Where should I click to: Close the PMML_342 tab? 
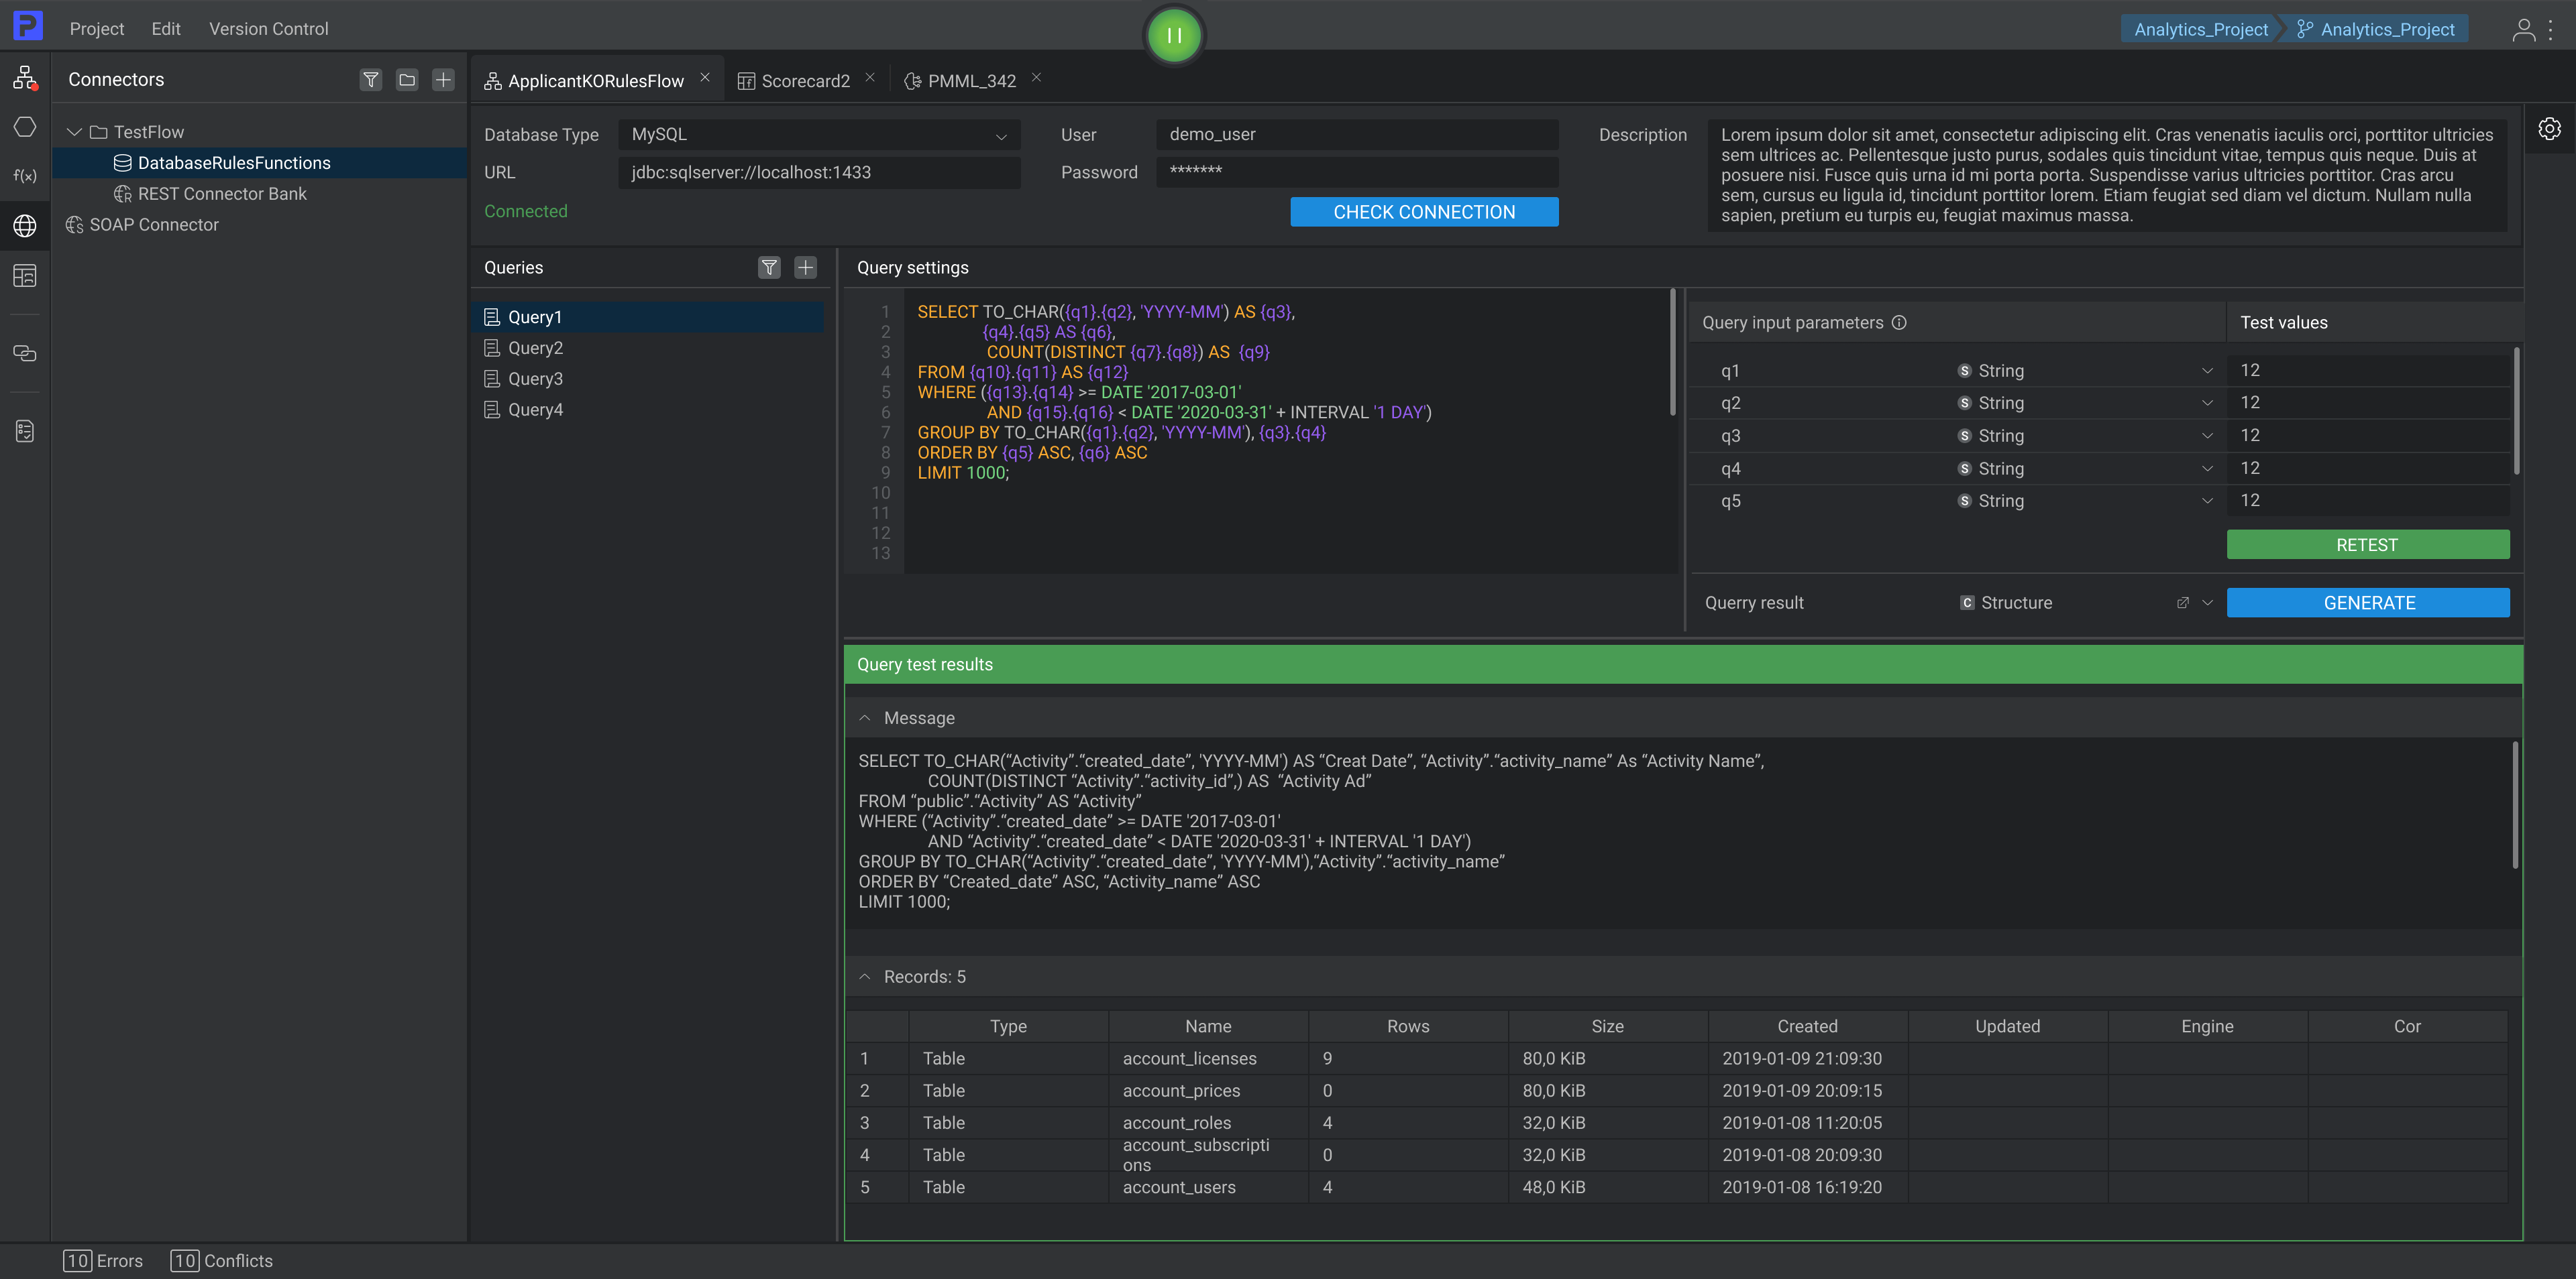tap(1036, 78)
